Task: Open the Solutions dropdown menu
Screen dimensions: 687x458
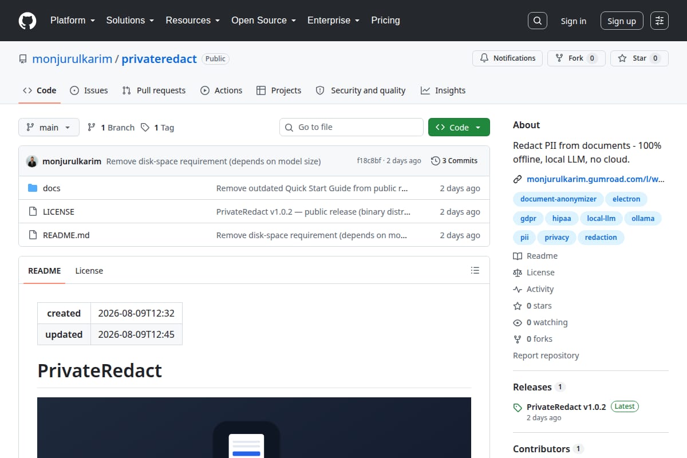Action: [x=130, y=21]
